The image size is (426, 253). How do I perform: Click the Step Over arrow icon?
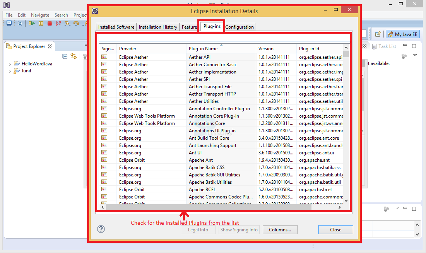[76, 23]
